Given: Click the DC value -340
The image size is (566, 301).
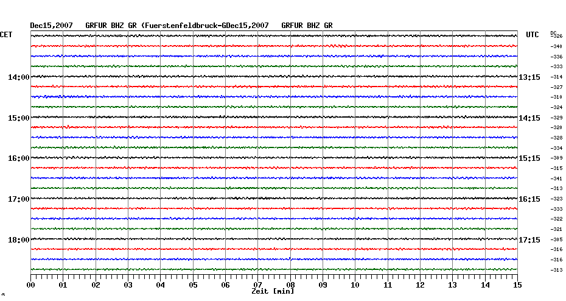Looking at the screenshot, I should pyautogui.click(x=556, y=47).
